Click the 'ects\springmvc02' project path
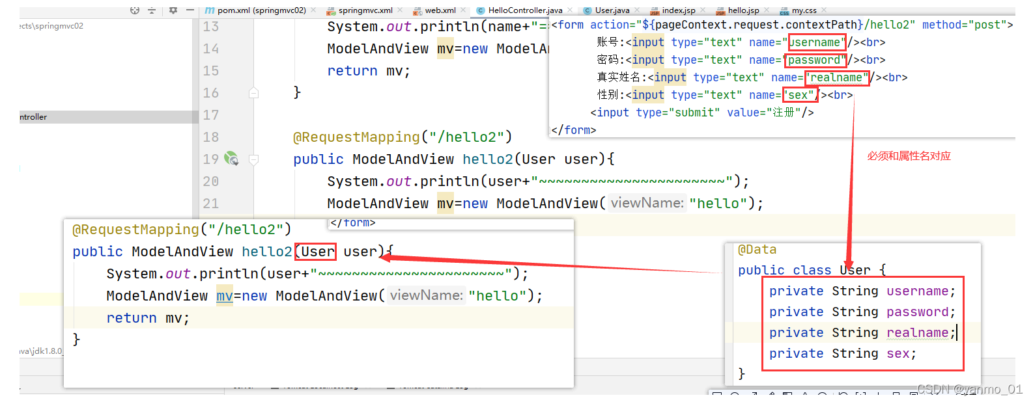Screen dimensions: 1033x402 coord(51,26)
